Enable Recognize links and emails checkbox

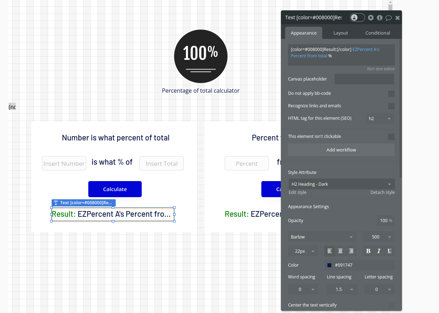pyautogui.click(x=391, y=106)
